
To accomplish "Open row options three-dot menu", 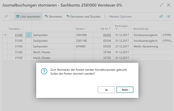I will coord(29,35).
